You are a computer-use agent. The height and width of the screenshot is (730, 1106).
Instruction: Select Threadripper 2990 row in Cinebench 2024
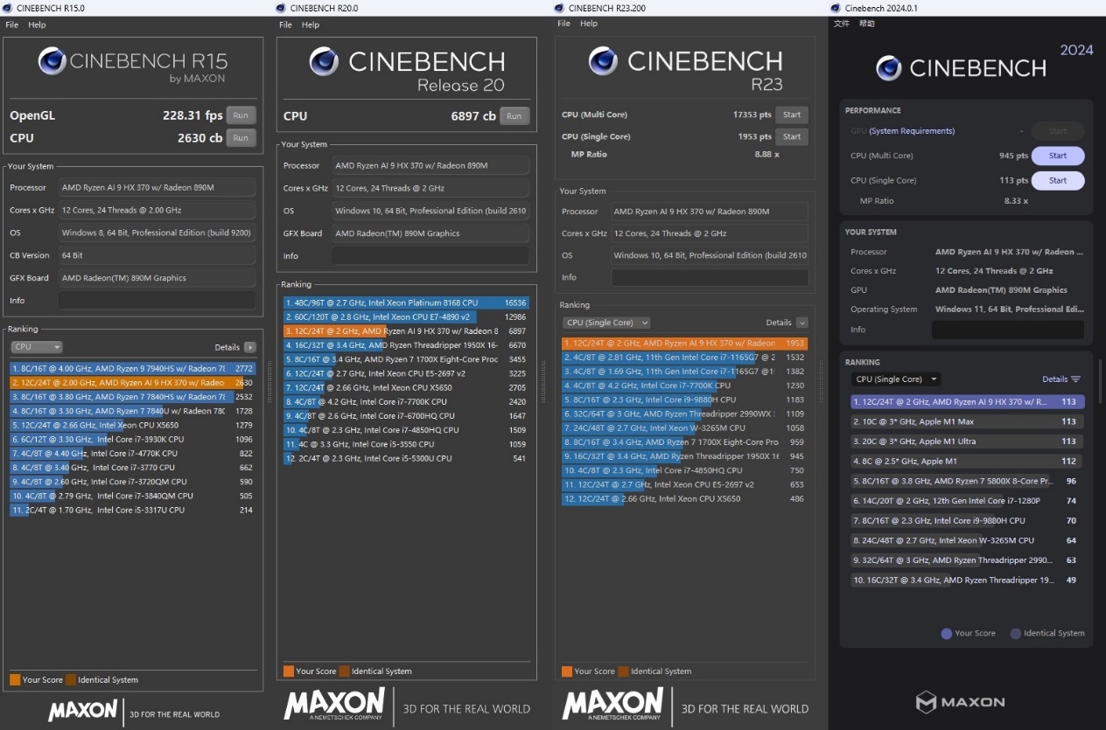coord(968,560)
